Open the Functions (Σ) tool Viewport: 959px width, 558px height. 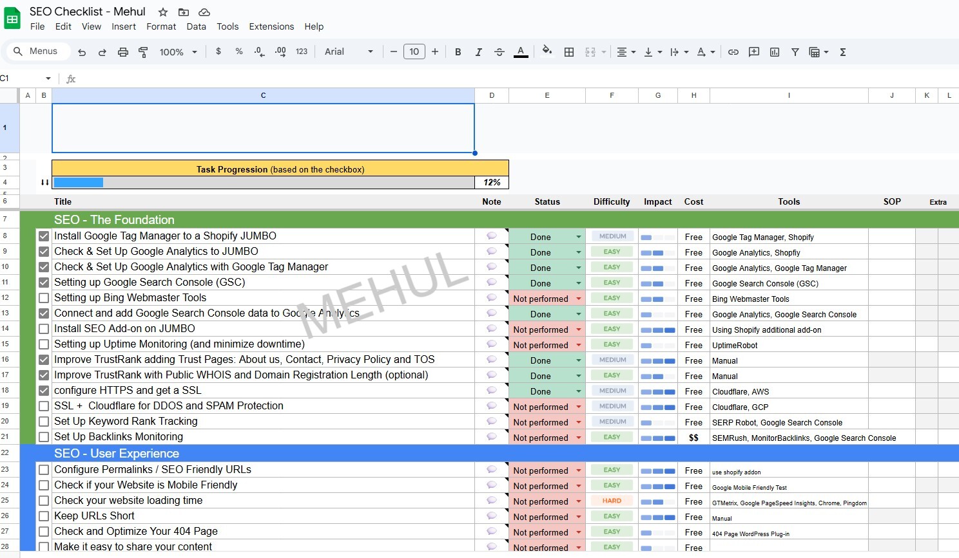[842, 51]
